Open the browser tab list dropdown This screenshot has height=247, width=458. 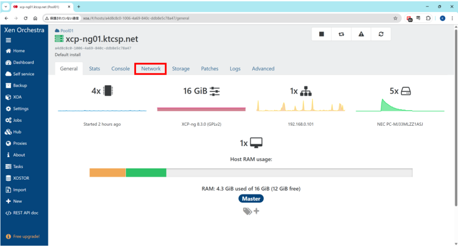coord(6,7)
